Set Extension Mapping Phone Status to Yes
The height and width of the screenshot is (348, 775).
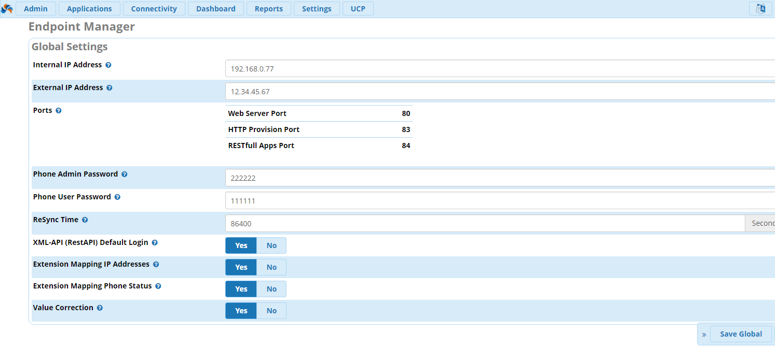click(241, 289)
